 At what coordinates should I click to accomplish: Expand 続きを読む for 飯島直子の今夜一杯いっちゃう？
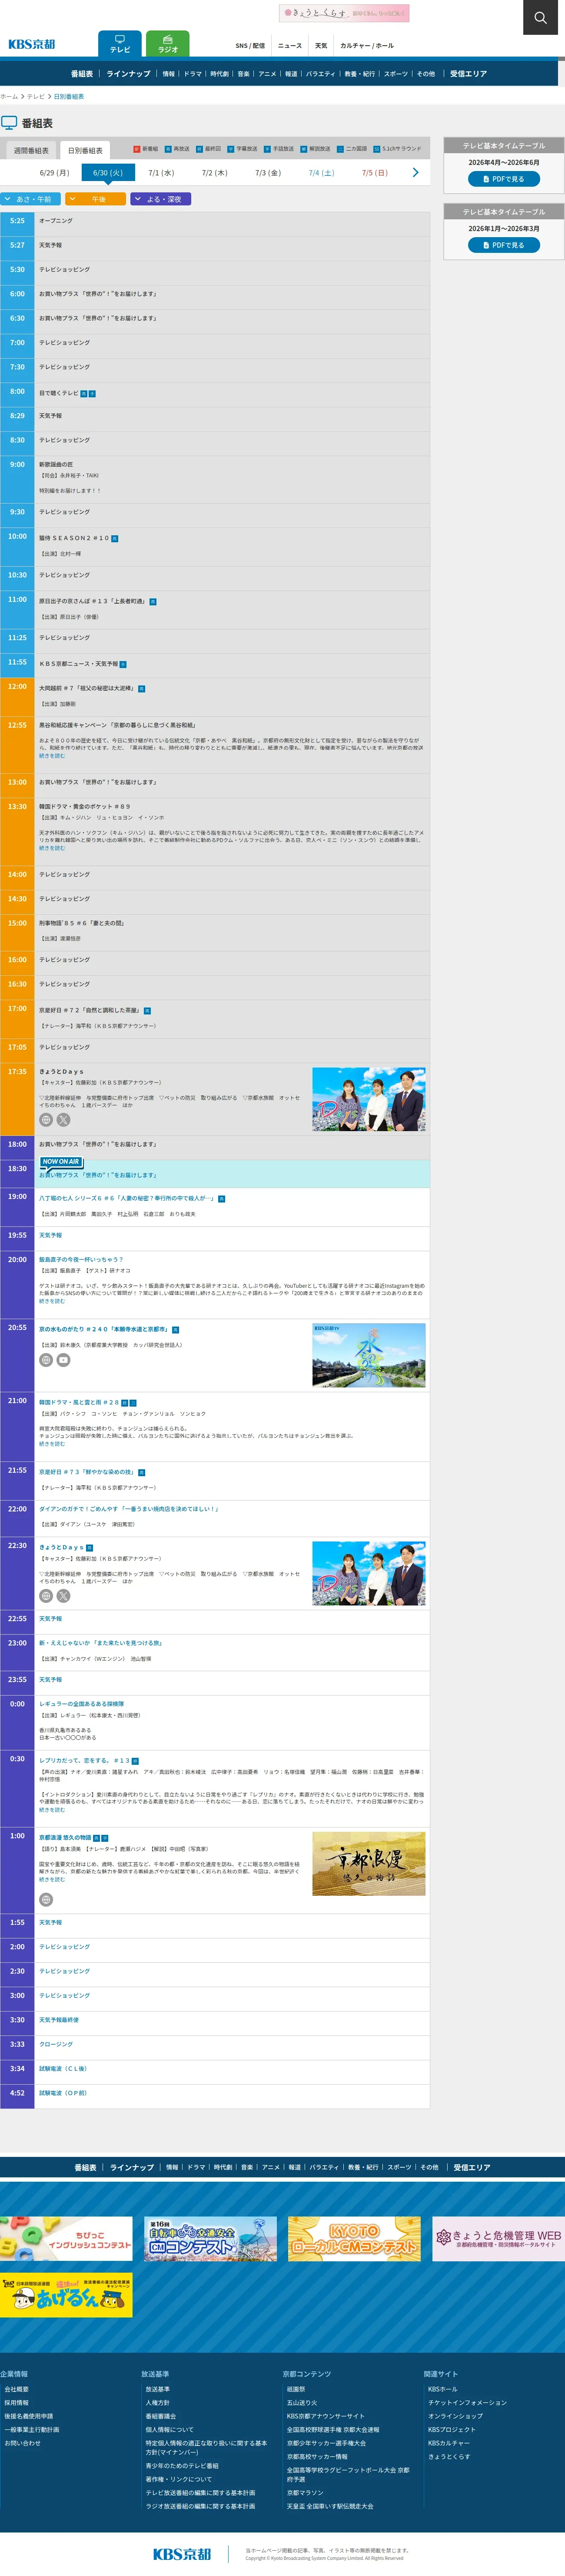(52, 1301)
